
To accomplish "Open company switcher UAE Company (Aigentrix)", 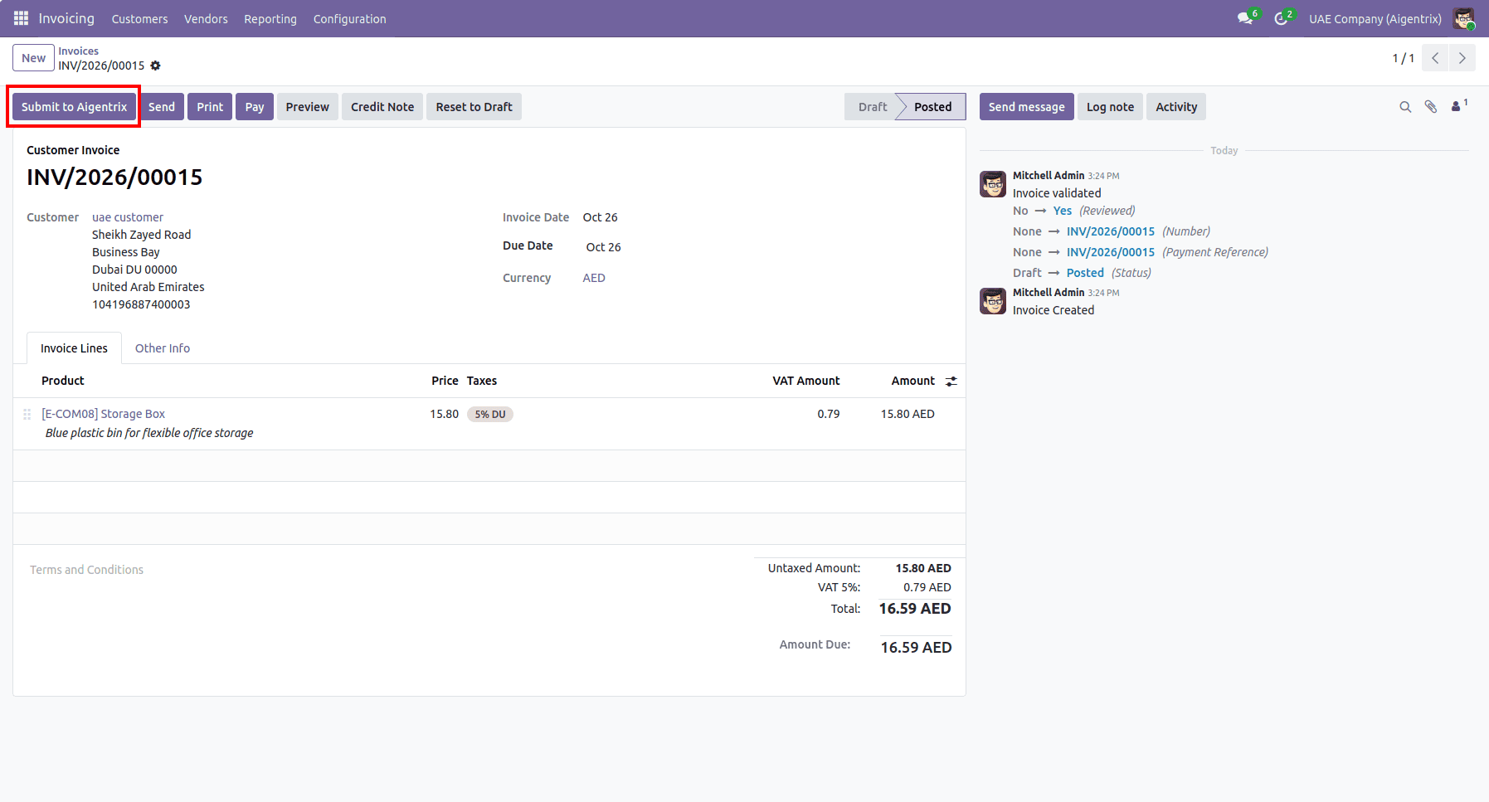I will (x=1375, y=19).
